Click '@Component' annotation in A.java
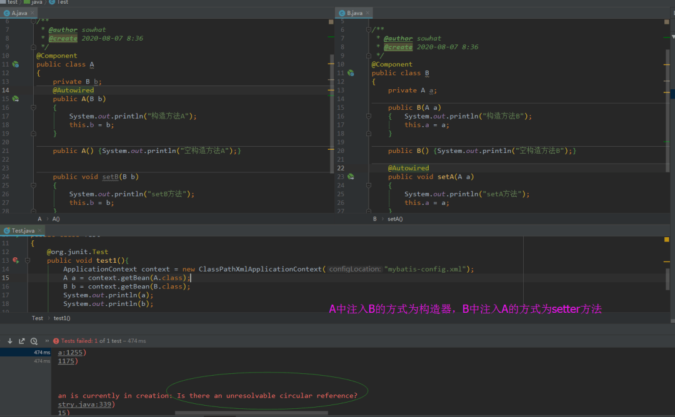 click(x=57, y=56)
